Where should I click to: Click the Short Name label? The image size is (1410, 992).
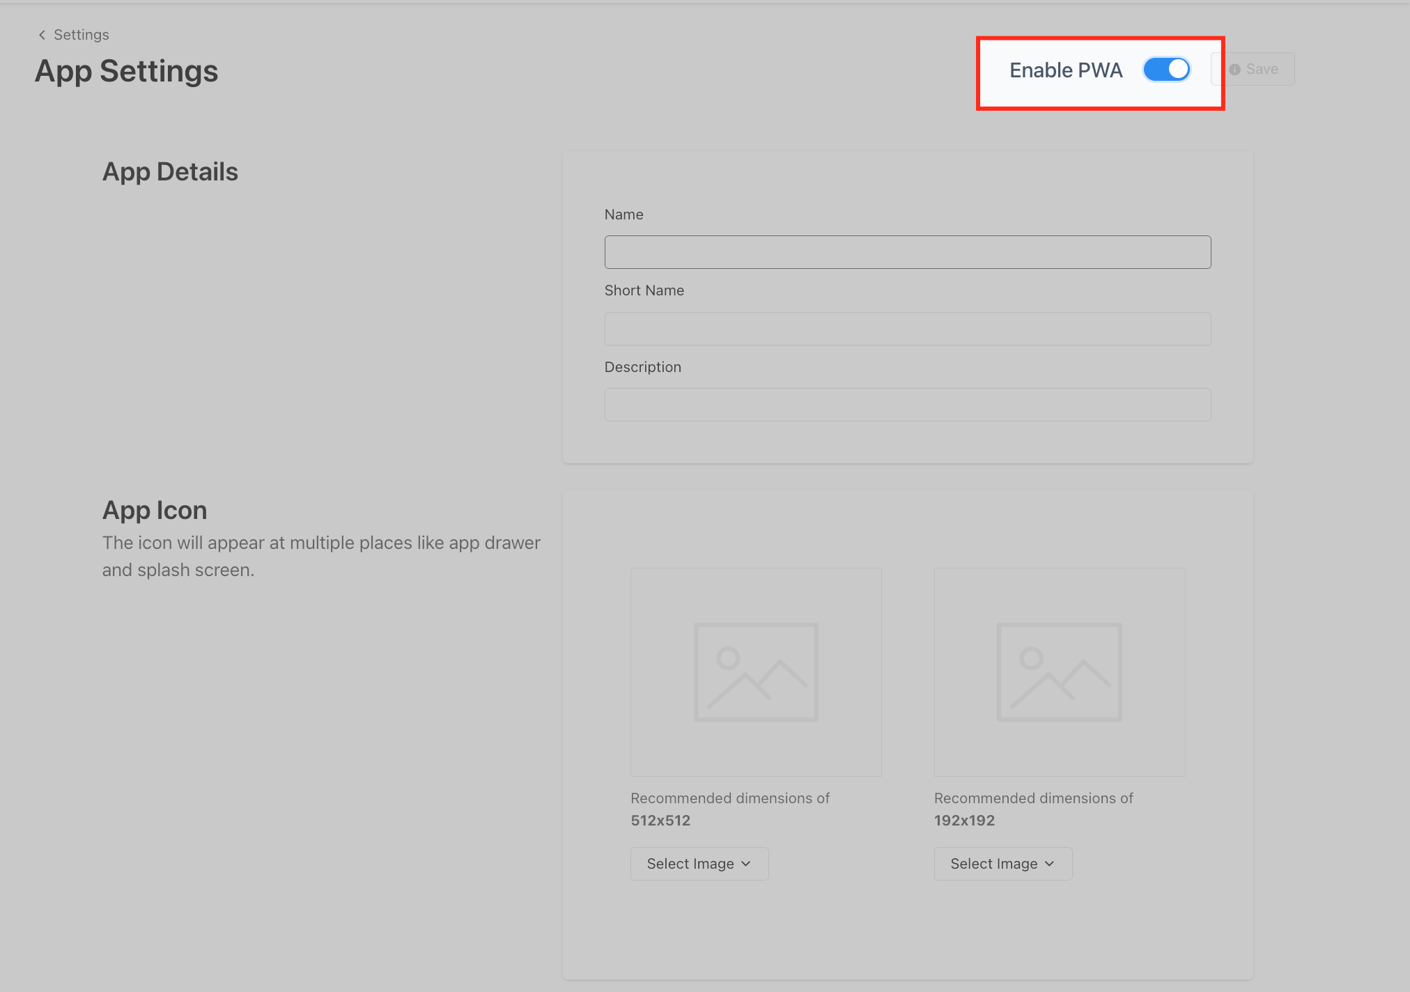point(644,290)
